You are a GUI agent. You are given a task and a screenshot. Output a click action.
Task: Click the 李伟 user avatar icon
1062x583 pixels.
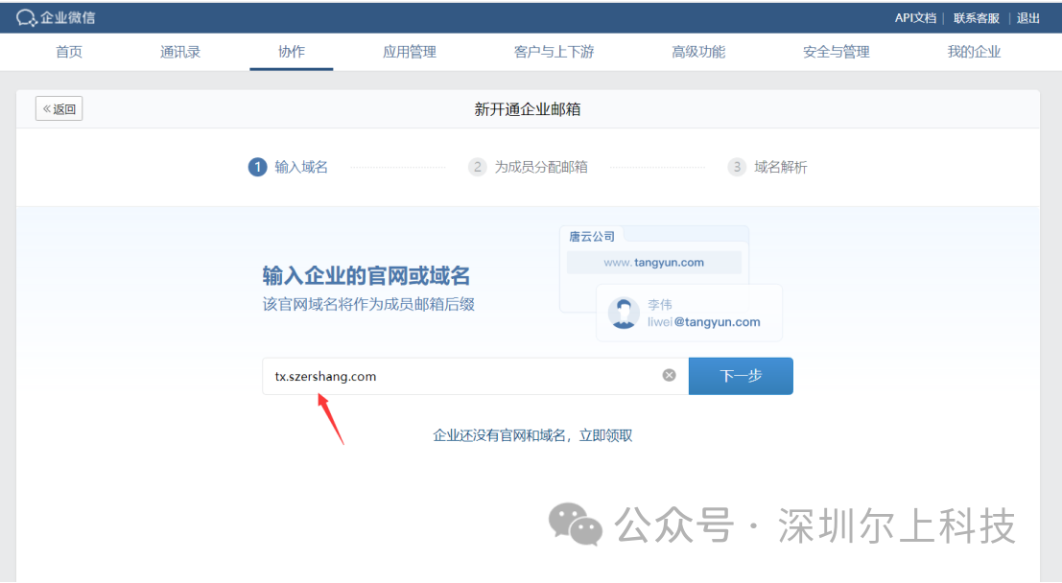[x=625, y=313]
